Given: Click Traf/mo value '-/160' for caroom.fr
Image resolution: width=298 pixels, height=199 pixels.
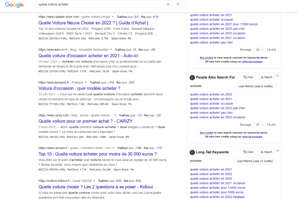Looking at the screenshot, I should [x=138, y=148].
